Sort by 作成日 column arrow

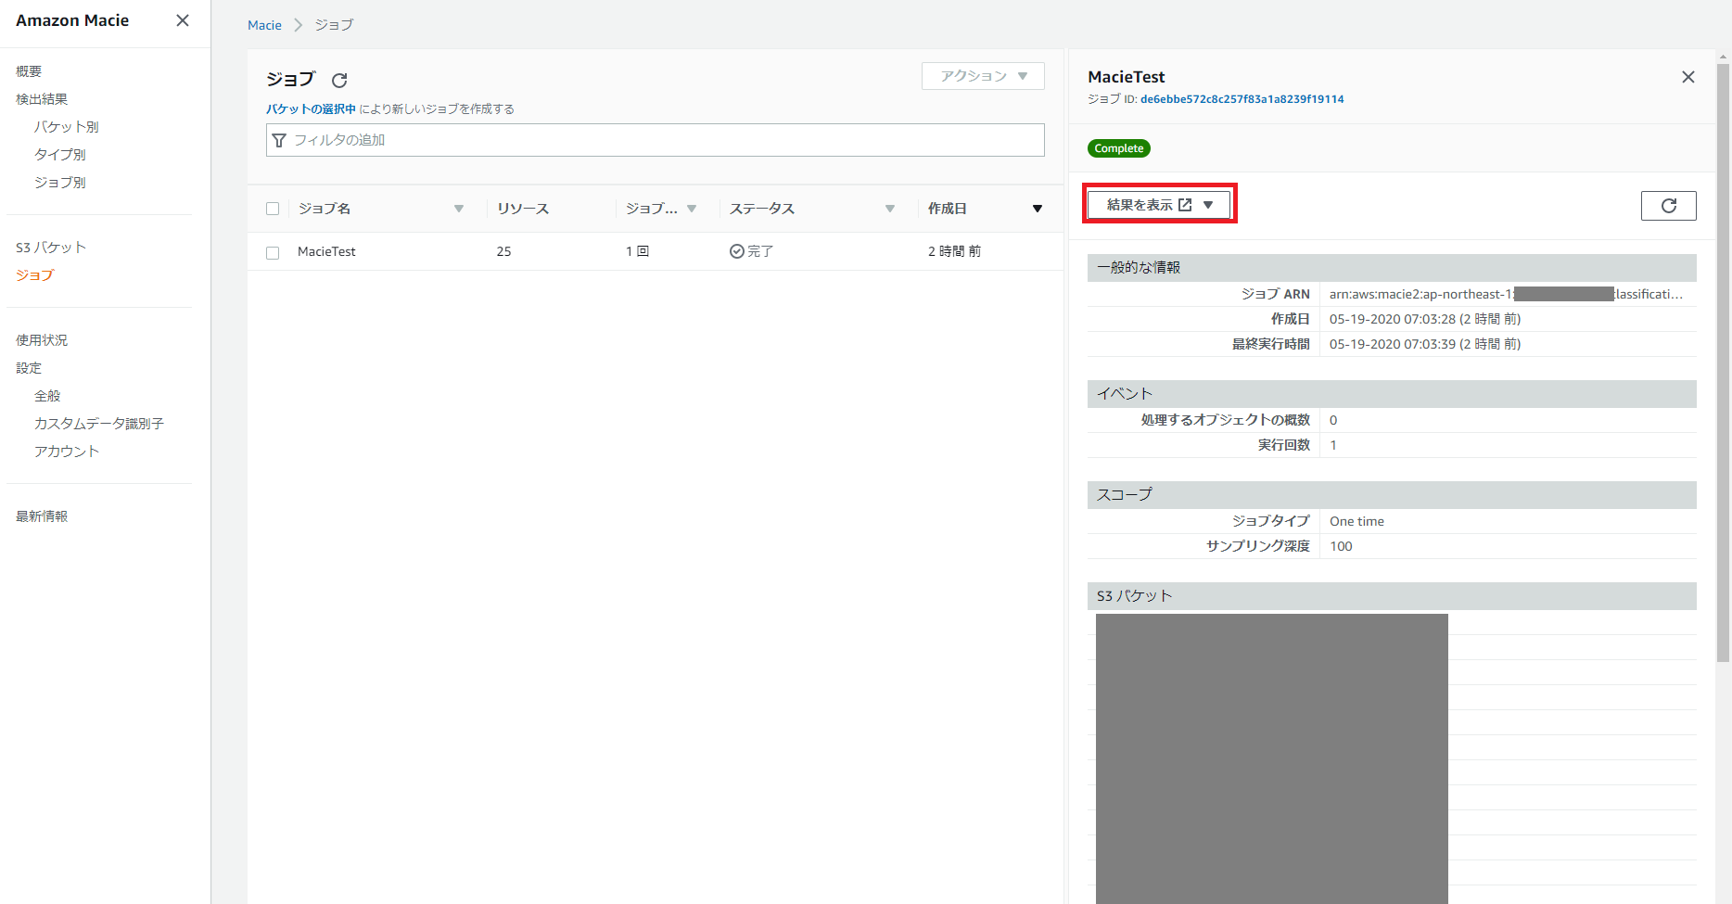(1037, 209)
